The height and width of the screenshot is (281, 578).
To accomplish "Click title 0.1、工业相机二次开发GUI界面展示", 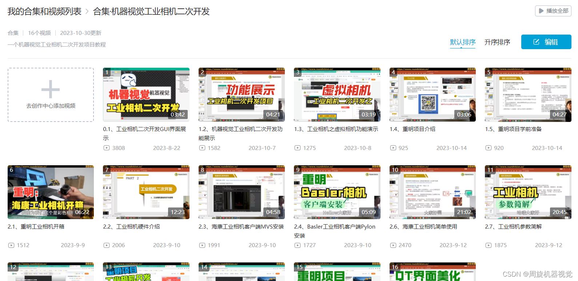I will pyautogui.click(x=144, y=134).
